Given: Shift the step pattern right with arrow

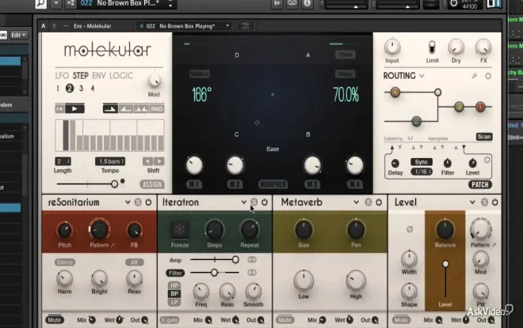Looking at the screenshot, I should [159, 161].
